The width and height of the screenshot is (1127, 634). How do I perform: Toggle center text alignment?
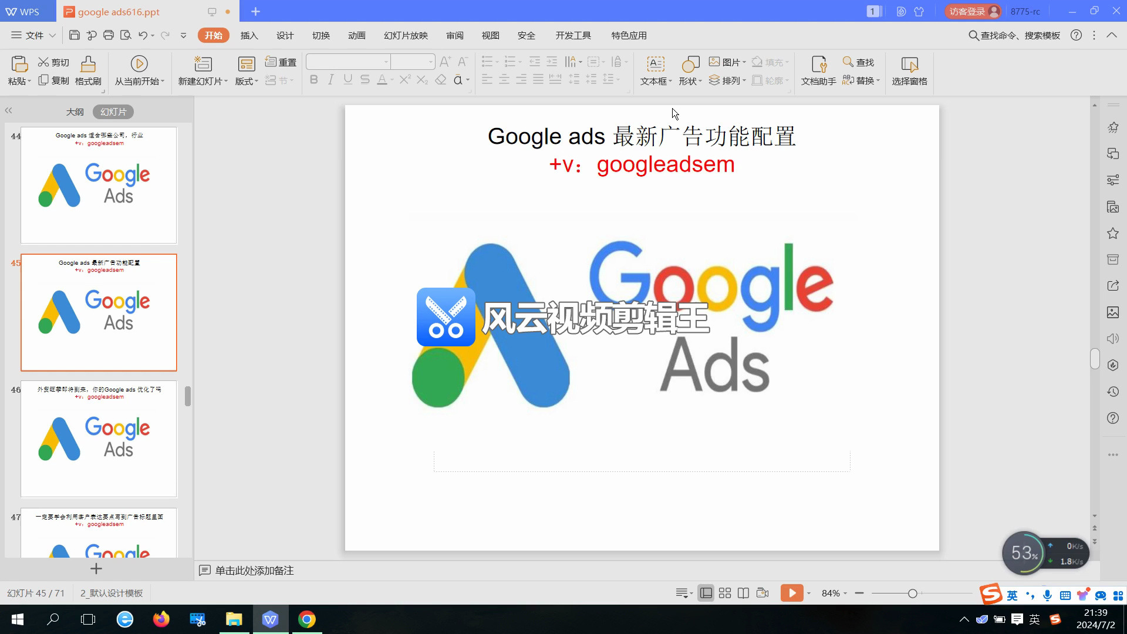tap(504, 79)
